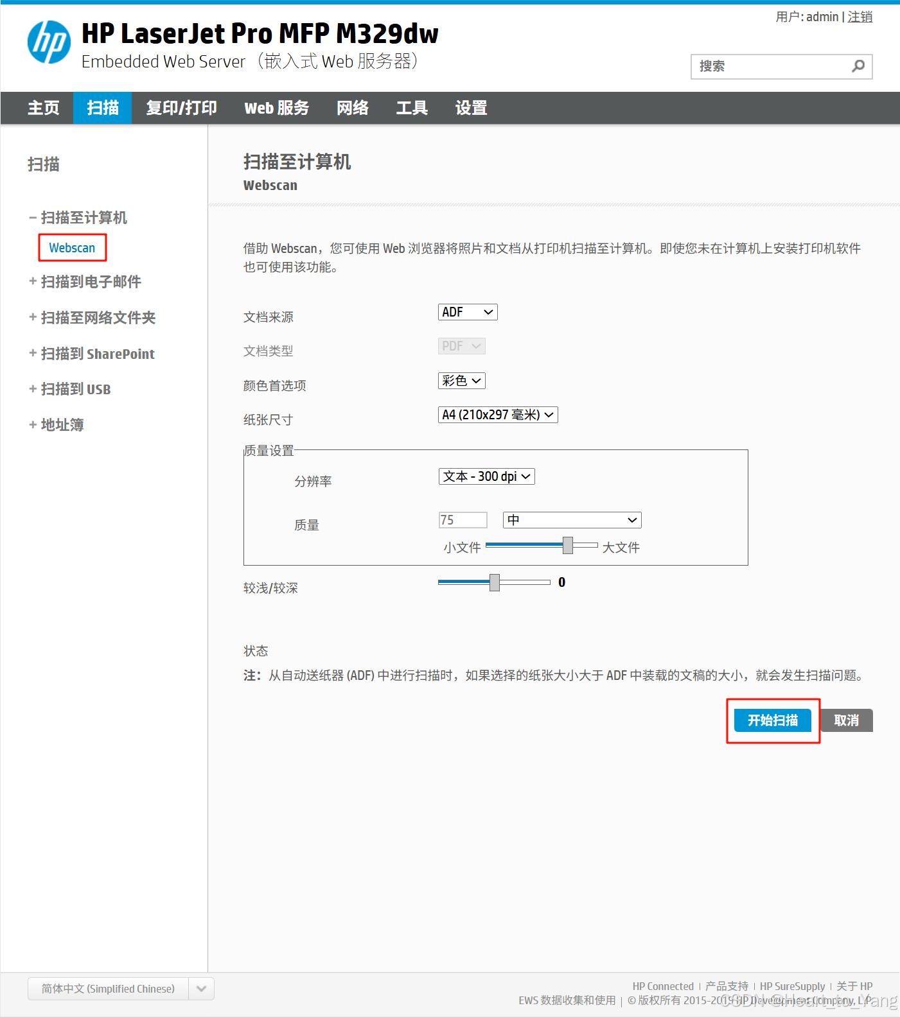Open the 质量 中 dropdown
Screen dimensions: 900x1017
(x=572, y=520)
